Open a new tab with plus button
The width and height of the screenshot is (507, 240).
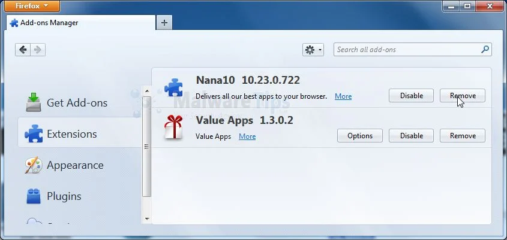pos(164,23)
